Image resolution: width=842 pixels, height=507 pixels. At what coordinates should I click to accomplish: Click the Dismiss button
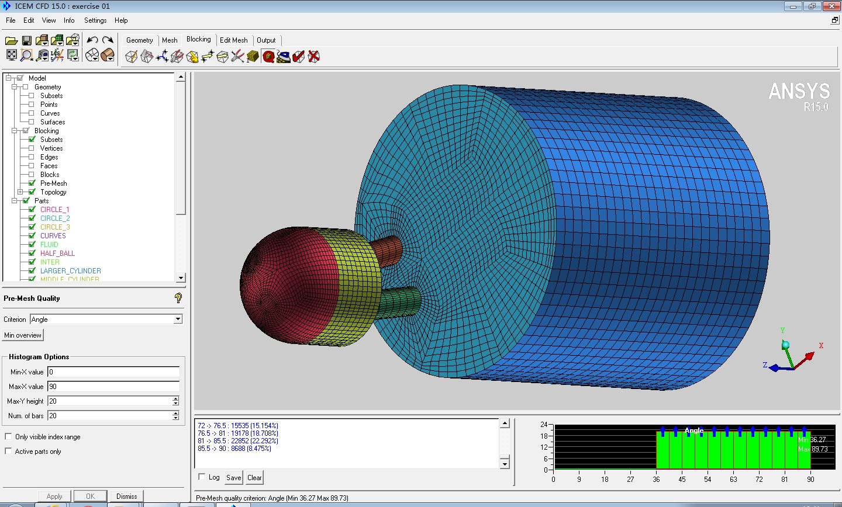click(126, 496)
